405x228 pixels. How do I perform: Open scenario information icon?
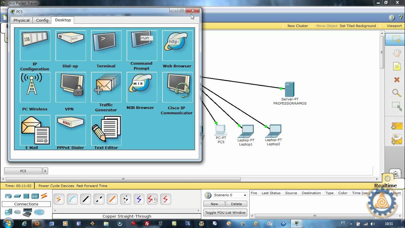pyautogui.click(x=208, y=195)
